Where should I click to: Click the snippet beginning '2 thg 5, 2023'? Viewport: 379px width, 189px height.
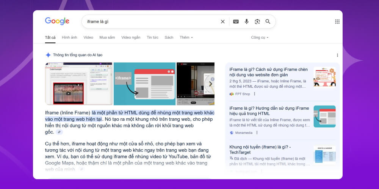point(268,84)
